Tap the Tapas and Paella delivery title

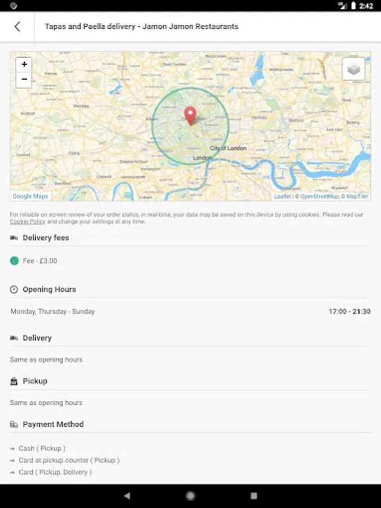coord(141,27)
